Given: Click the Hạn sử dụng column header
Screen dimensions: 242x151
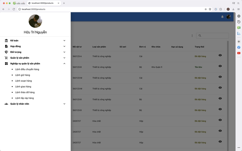Looking at the screenshot, I should [177, 47].
